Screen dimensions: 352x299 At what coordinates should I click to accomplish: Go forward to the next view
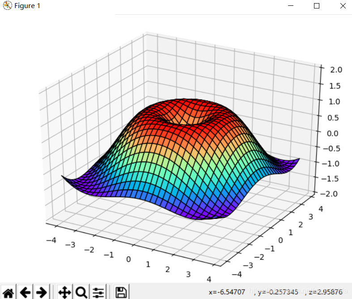42,292
